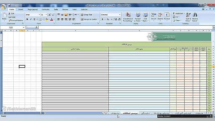
Task: Align text left
Action: pyautogui.click(x=59, y=19)
